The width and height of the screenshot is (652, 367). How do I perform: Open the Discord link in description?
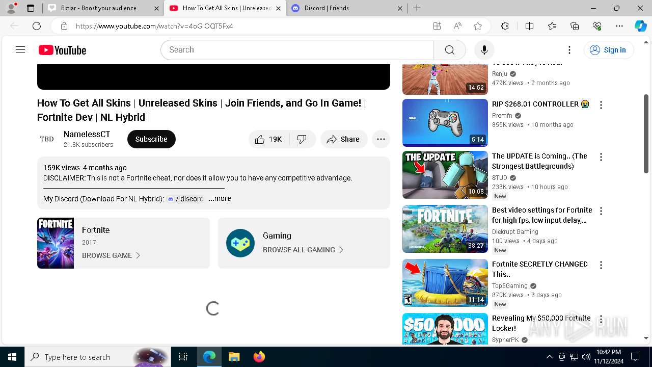pos(185,199)
